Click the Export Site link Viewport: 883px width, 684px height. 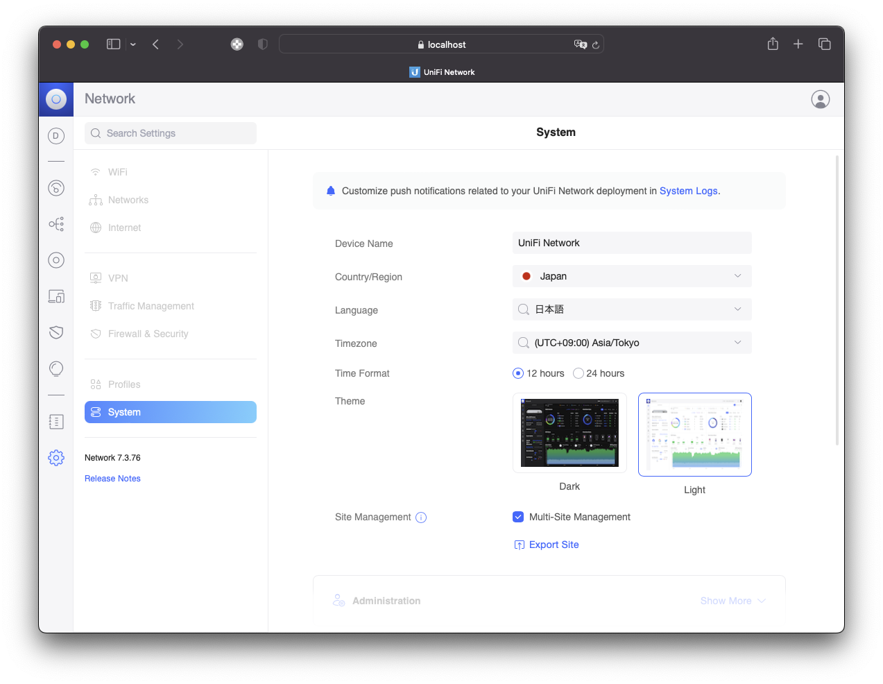[x=547, y=545]
